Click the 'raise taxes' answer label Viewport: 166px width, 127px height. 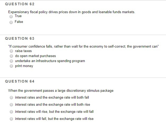[23, 51]
